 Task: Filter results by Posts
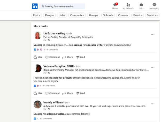[36, 15]
